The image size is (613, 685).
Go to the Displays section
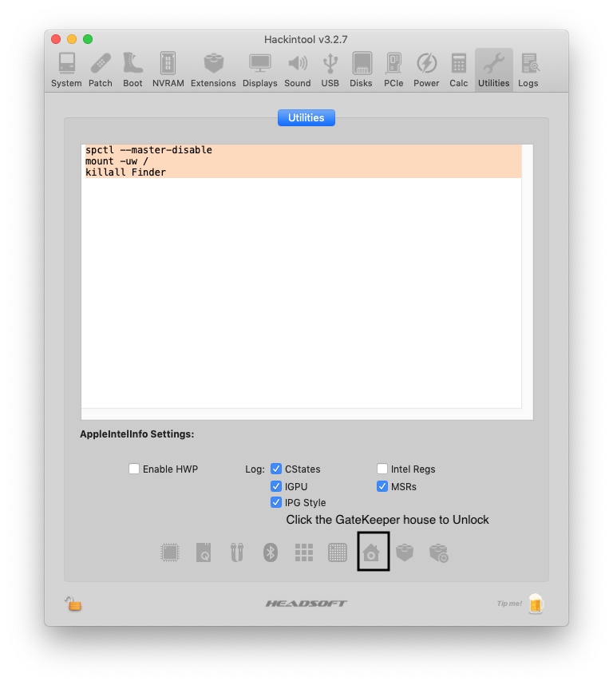pyautogui.click(x=259, y=70)
